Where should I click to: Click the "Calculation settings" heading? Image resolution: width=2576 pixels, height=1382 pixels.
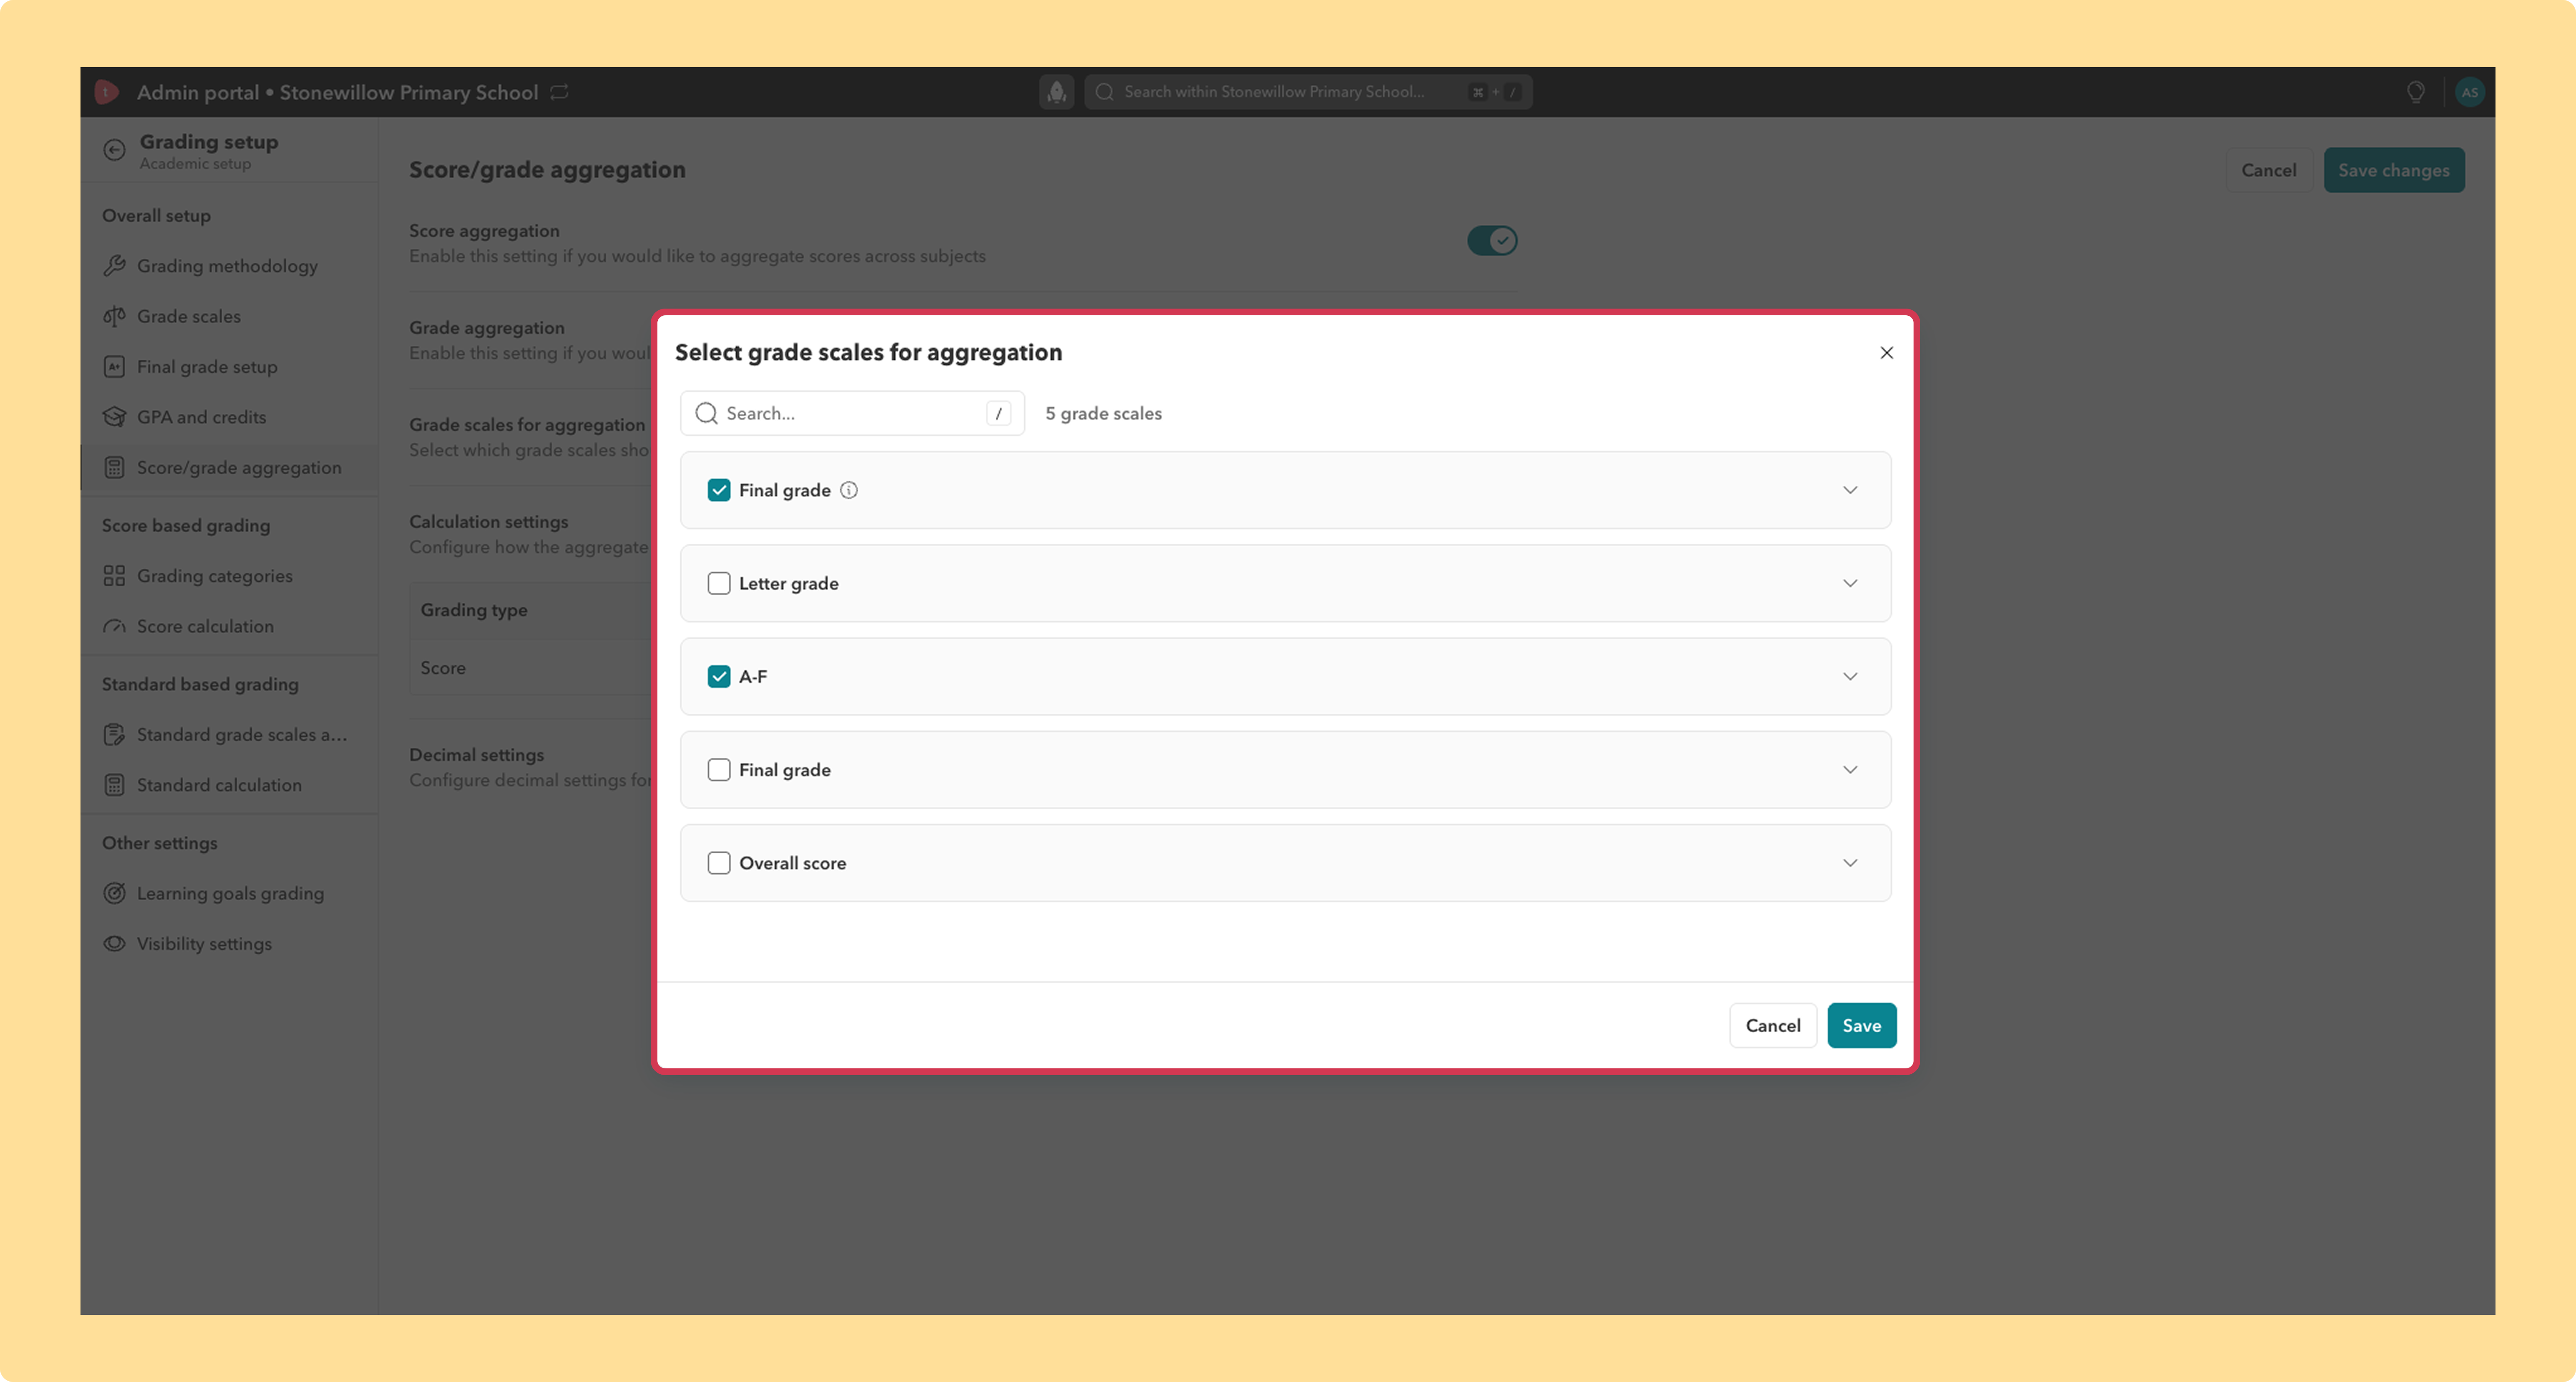(488, 522)
